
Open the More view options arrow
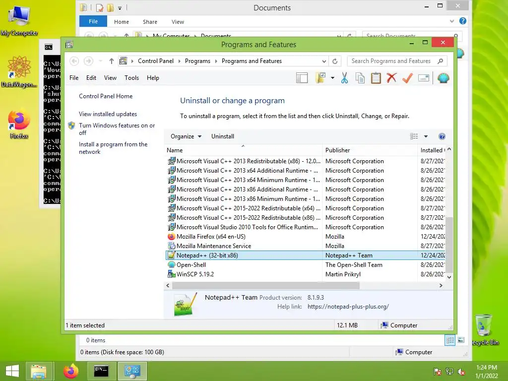point(426,136)
